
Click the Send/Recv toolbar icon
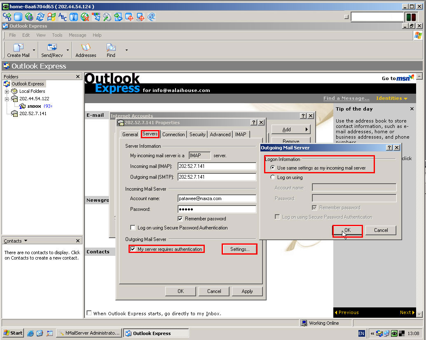pyautogui.click(x=52, y=50)
